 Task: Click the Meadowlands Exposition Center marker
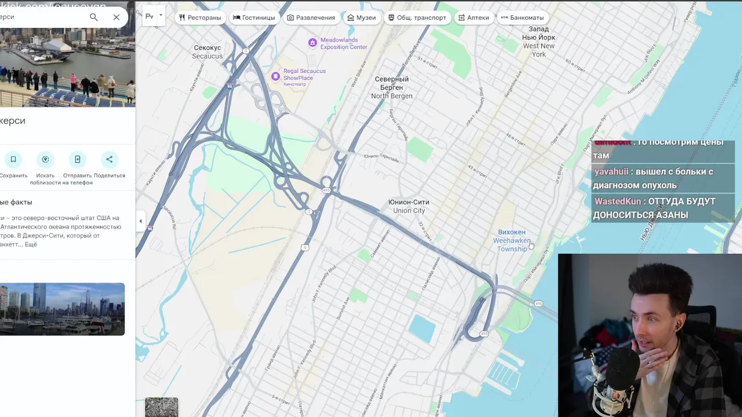click(312, 43)
